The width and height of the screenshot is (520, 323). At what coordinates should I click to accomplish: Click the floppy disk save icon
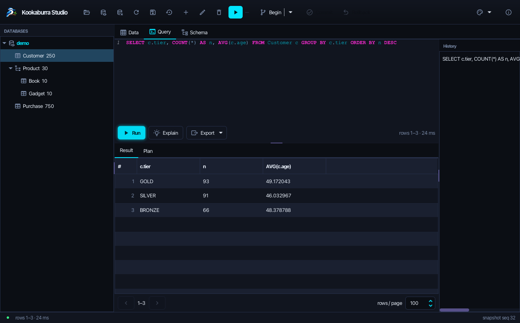153,12
